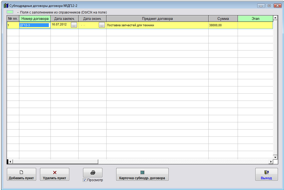
Task: Click Добавить пункт button
Action: [21, 174]
